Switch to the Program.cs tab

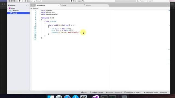point(41,5)
